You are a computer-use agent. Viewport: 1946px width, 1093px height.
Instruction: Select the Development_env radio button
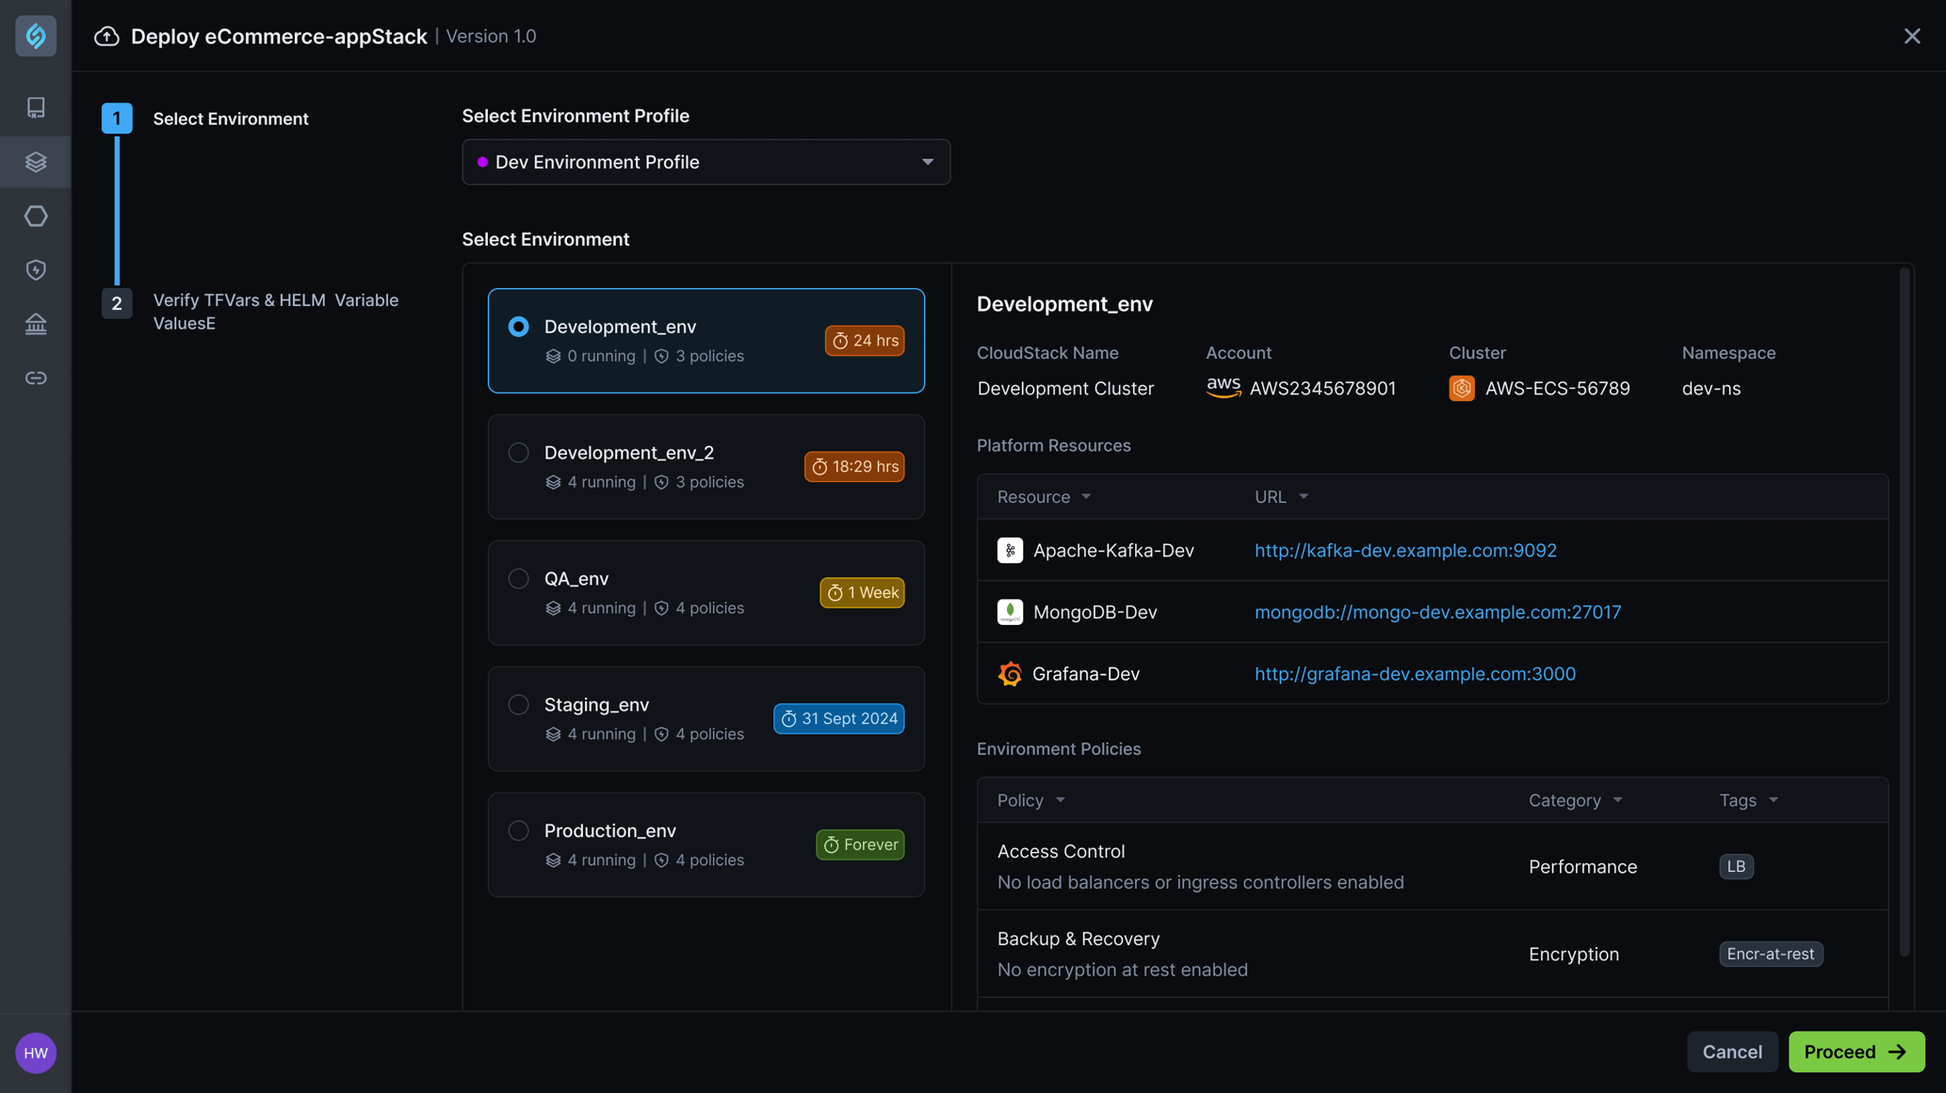point(518,327)
